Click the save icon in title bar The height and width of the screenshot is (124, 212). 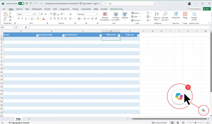click(x=27, y=3)
